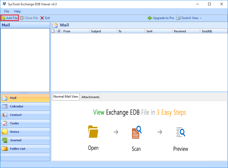Switch to the Attachments tab
The image size is (228, 168).
(90, 97)
